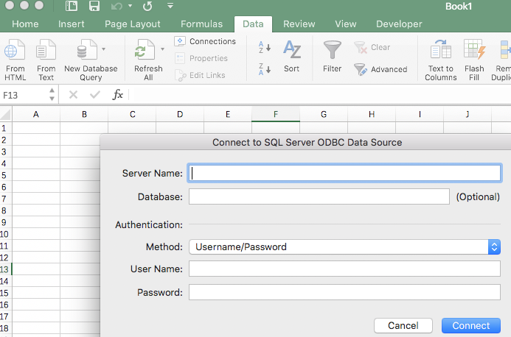Open the Page Layout tab
Screen dimensions: 511x337
pos(132,24)
